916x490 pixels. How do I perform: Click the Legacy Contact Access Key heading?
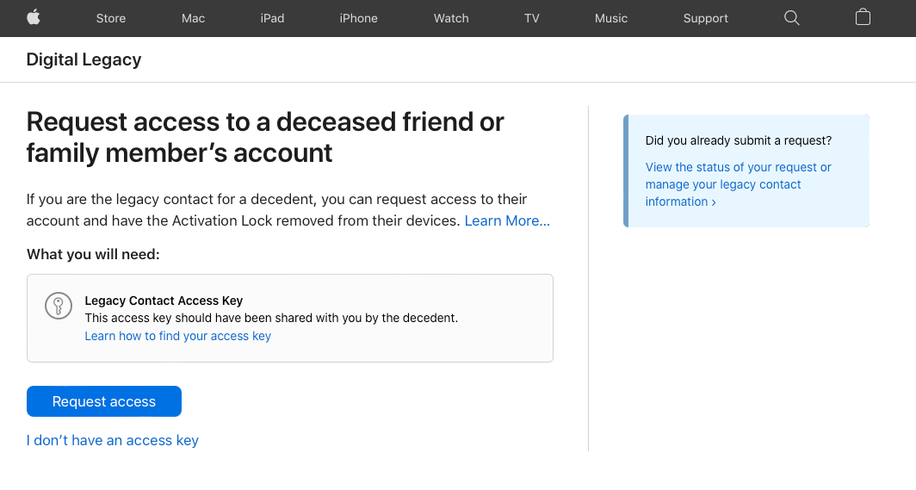coord(164,301)
